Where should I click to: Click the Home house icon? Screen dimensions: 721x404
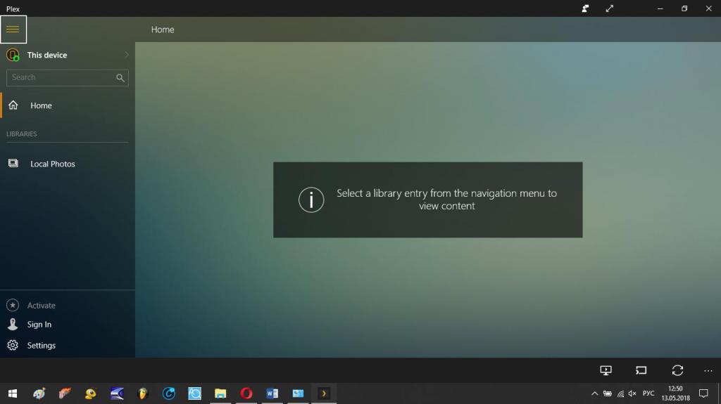pos(13,105)
